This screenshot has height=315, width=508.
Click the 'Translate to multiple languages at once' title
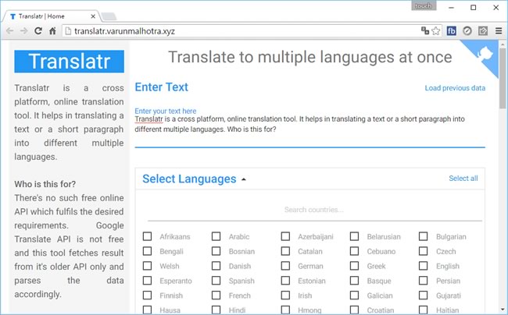click(x=310, y=57)
